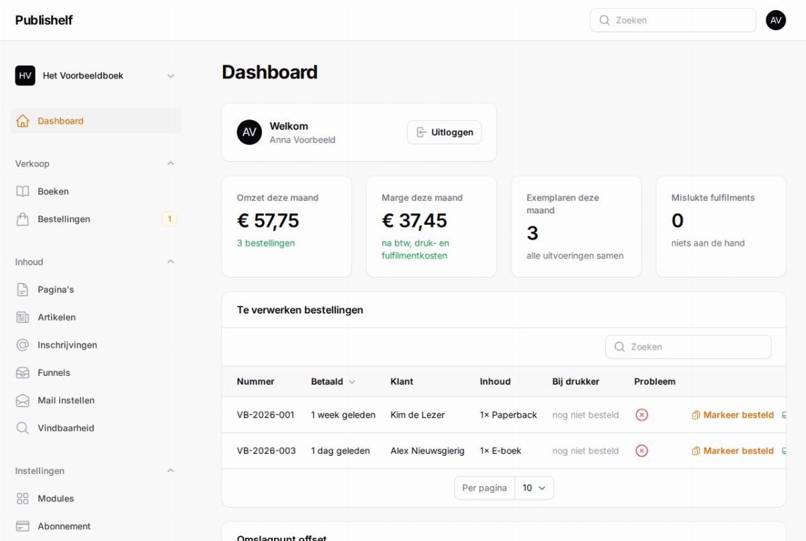Click the Klant column header
This screenshot has height=541, width=806.
click(402, 381)
